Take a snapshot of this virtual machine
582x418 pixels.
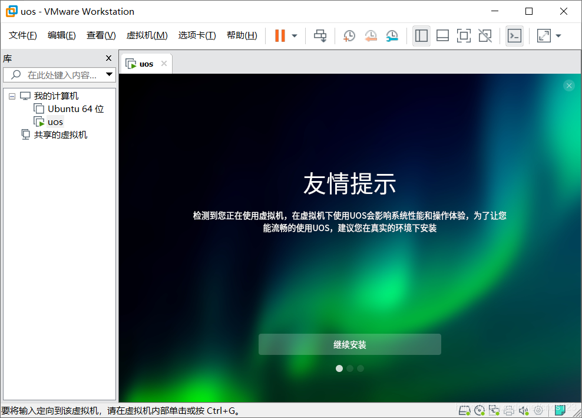pos(349,36)
